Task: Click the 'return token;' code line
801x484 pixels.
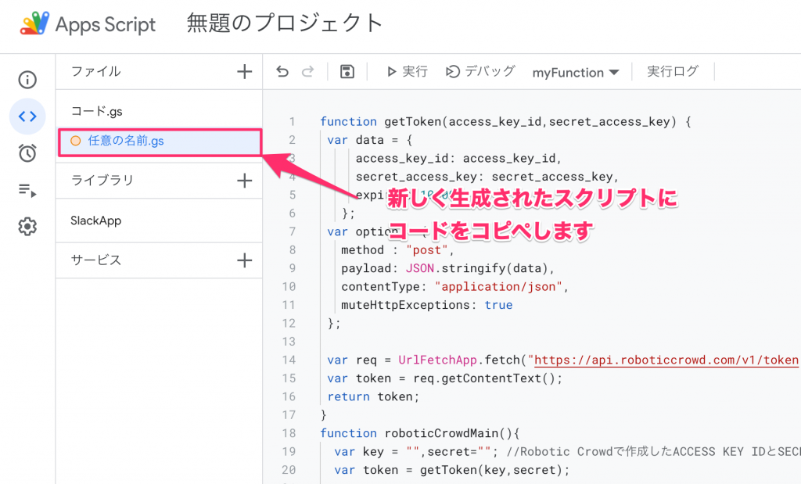Action: 373,396
